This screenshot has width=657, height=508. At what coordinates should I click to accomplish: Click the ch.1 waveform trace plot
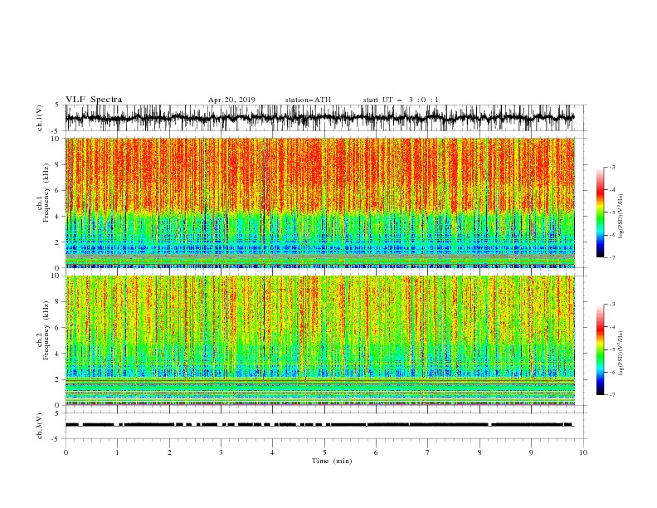click(x=320, y=118)
